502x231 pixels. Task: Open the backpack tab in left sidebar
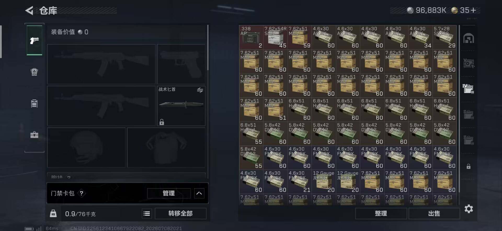34,72
